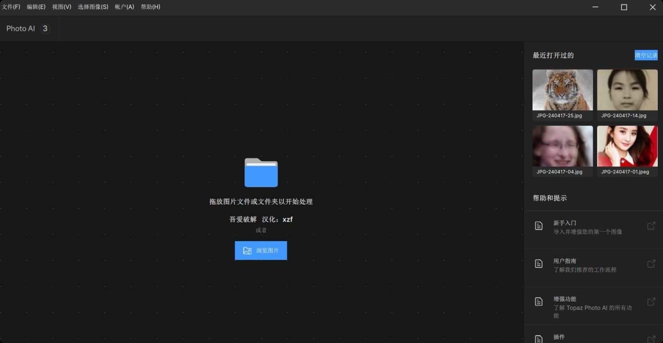Click the document icon beside 增强功能

tap(539, 301)
